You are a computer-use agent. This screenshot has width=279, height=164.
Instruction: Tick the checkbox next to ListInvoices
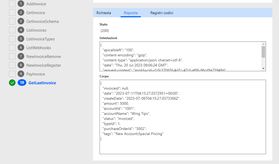click(x=12, y=30)
